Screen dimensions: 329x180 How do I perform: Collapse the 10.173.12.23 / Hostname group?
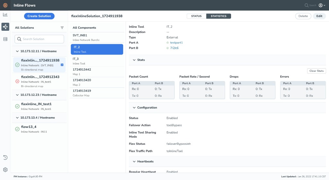coord(17,95)
